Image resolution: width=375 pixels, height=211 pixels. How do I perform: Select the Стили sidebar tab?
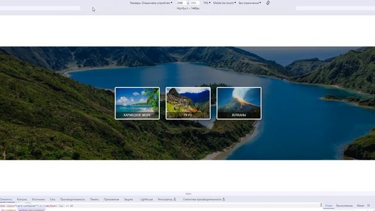click(329, 206)
